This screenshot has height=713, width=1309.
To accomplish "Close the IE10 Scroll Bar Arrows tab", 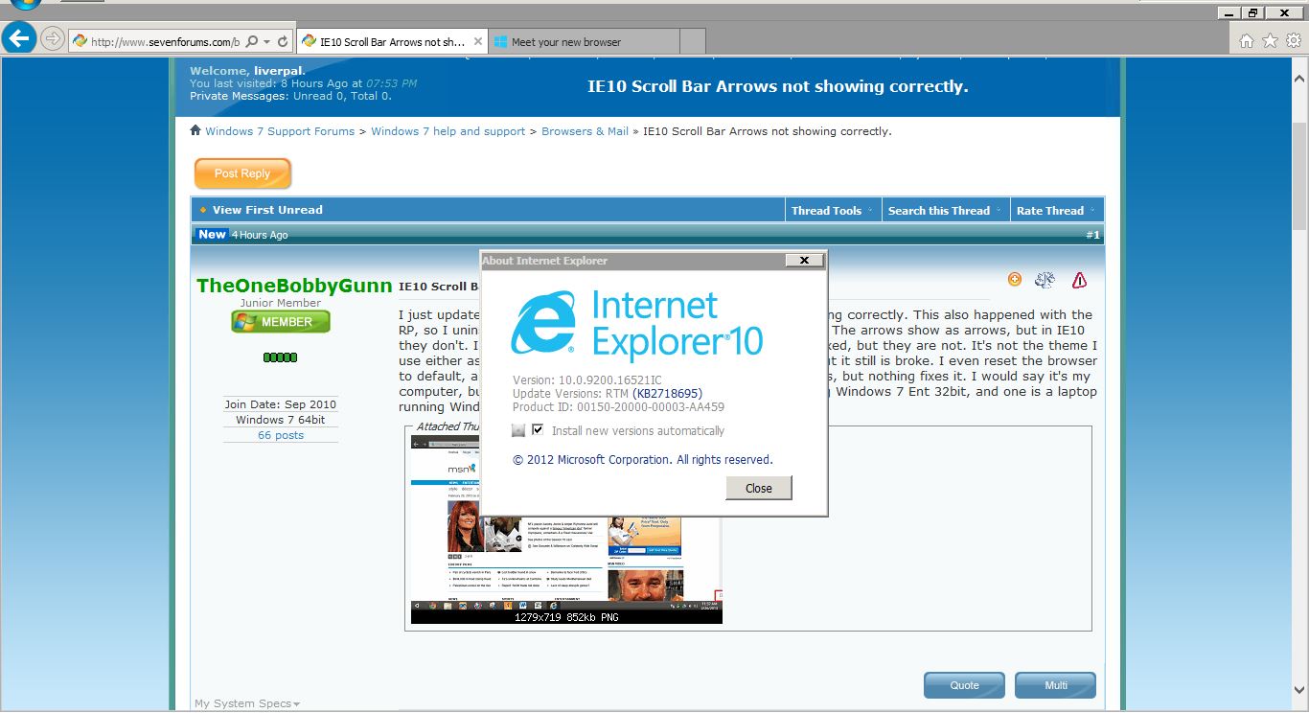I will [475, 42].
